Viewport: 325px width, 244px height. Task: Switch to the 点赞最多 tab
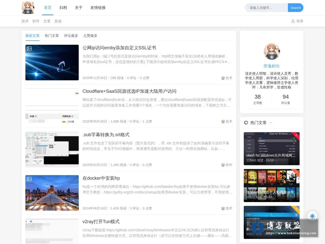pyautogui.click(x=90, y=36)
